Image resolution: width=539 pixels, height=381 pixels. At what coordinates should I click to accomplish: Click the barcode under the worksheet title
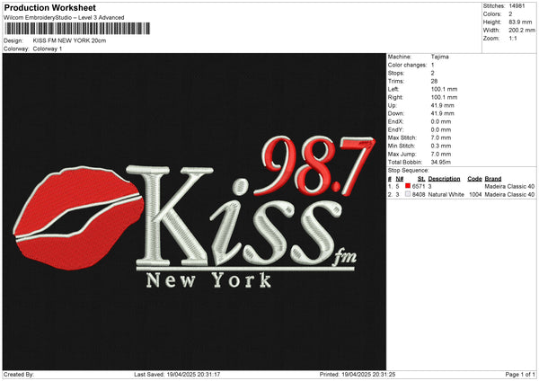click(77, 29)
